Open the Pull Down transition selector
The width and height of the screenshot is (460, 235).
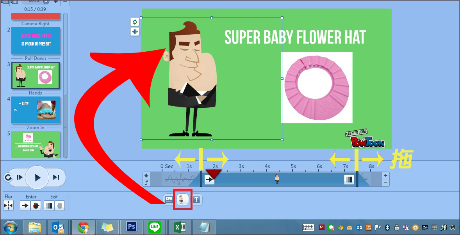[36, 58]
